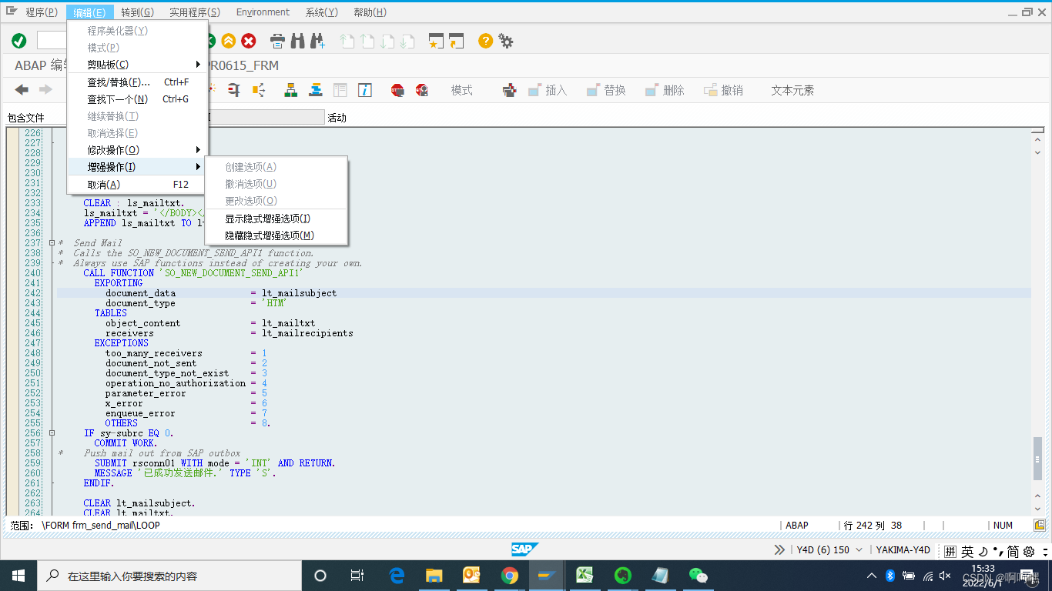Click the Create New Session icon
1052x591 pixels.
437,41
